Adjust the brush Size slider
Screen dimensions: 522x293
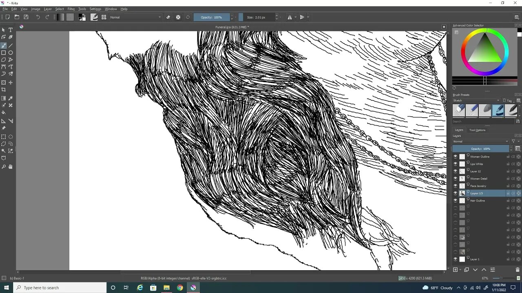[256, 17]
